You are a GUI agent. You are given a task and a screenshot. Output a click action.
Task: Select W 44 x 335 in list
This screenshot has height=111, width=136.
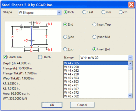pos(96,63)
